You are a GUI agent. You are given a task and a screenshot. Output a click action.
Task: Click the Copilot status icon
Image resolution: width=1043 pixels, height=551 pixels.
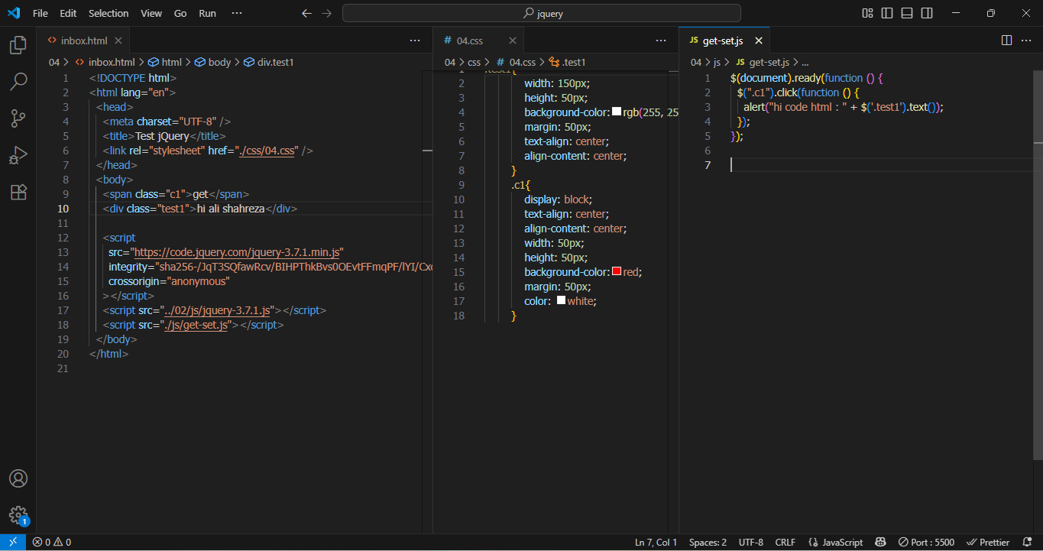point(881,542)
